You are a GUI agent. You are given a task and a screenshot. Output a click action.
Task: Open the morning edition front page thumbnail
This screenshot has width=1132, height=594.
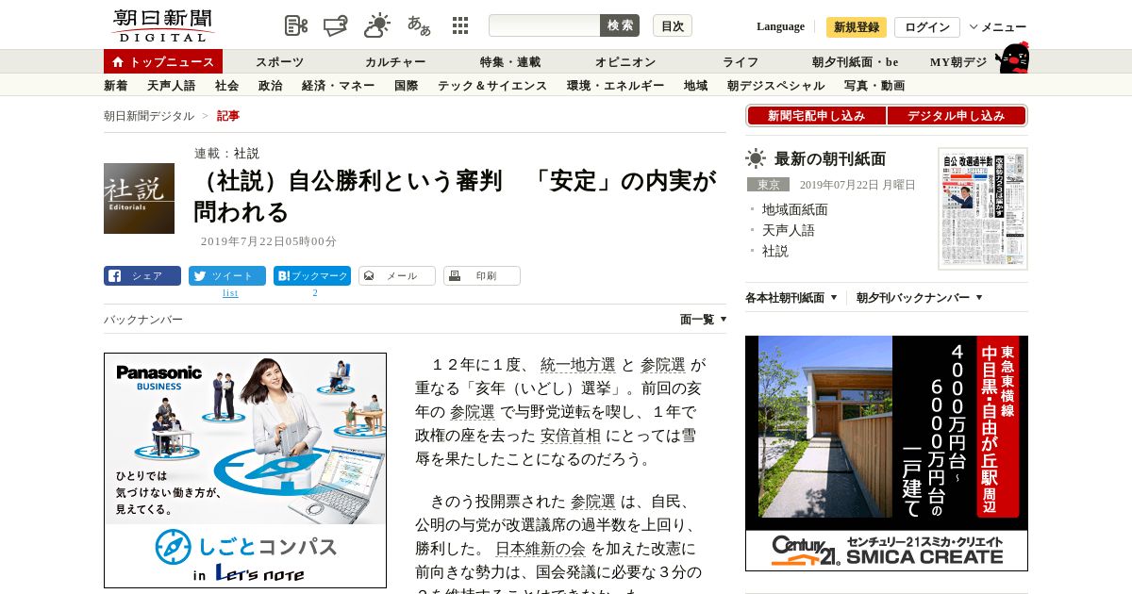[983, 208]
